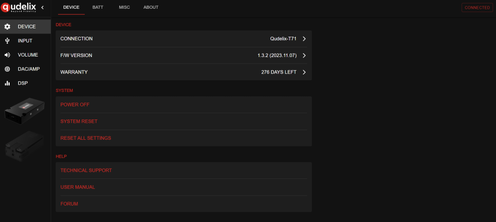Expand the F/W VERSION row chevron

point(304,56)
